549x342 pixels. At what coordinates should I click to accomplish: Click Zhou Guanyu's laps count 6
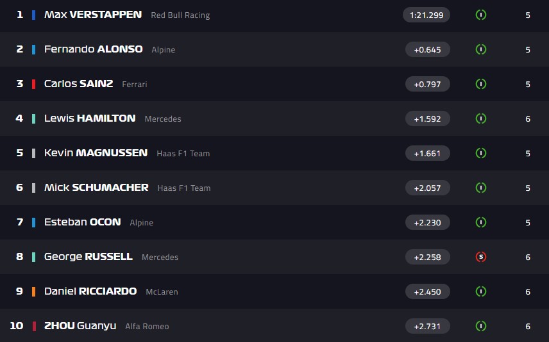[x=528, y=327]
